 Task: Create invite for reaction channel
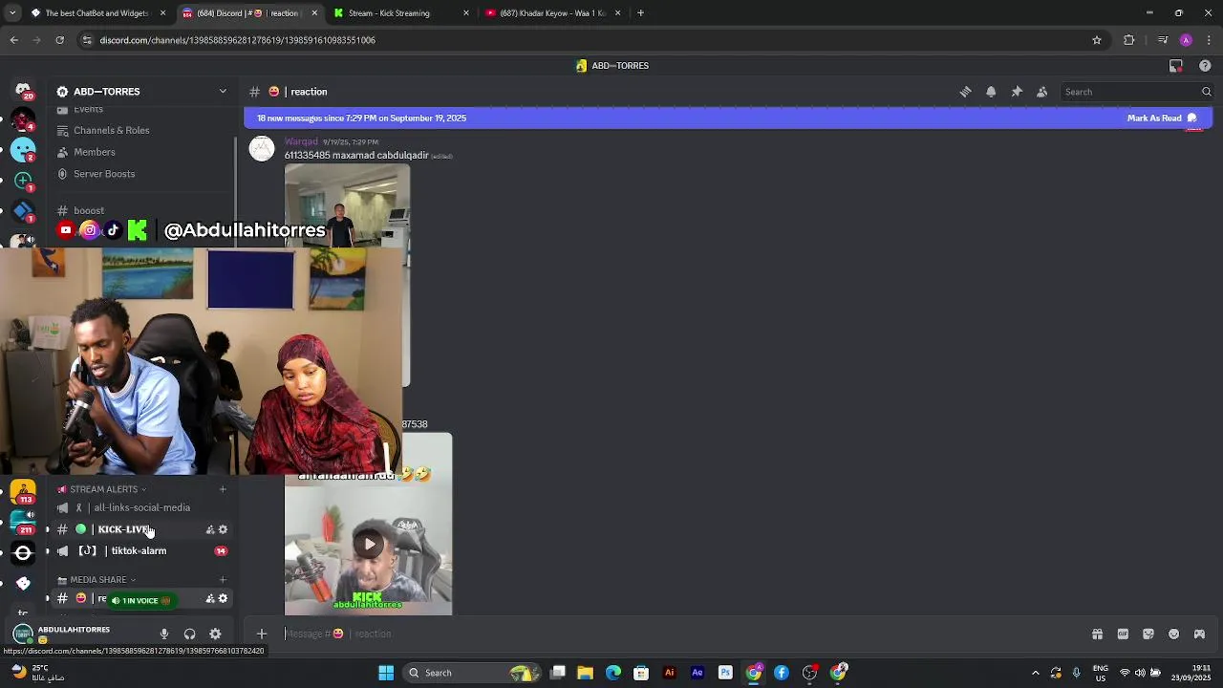210,599
